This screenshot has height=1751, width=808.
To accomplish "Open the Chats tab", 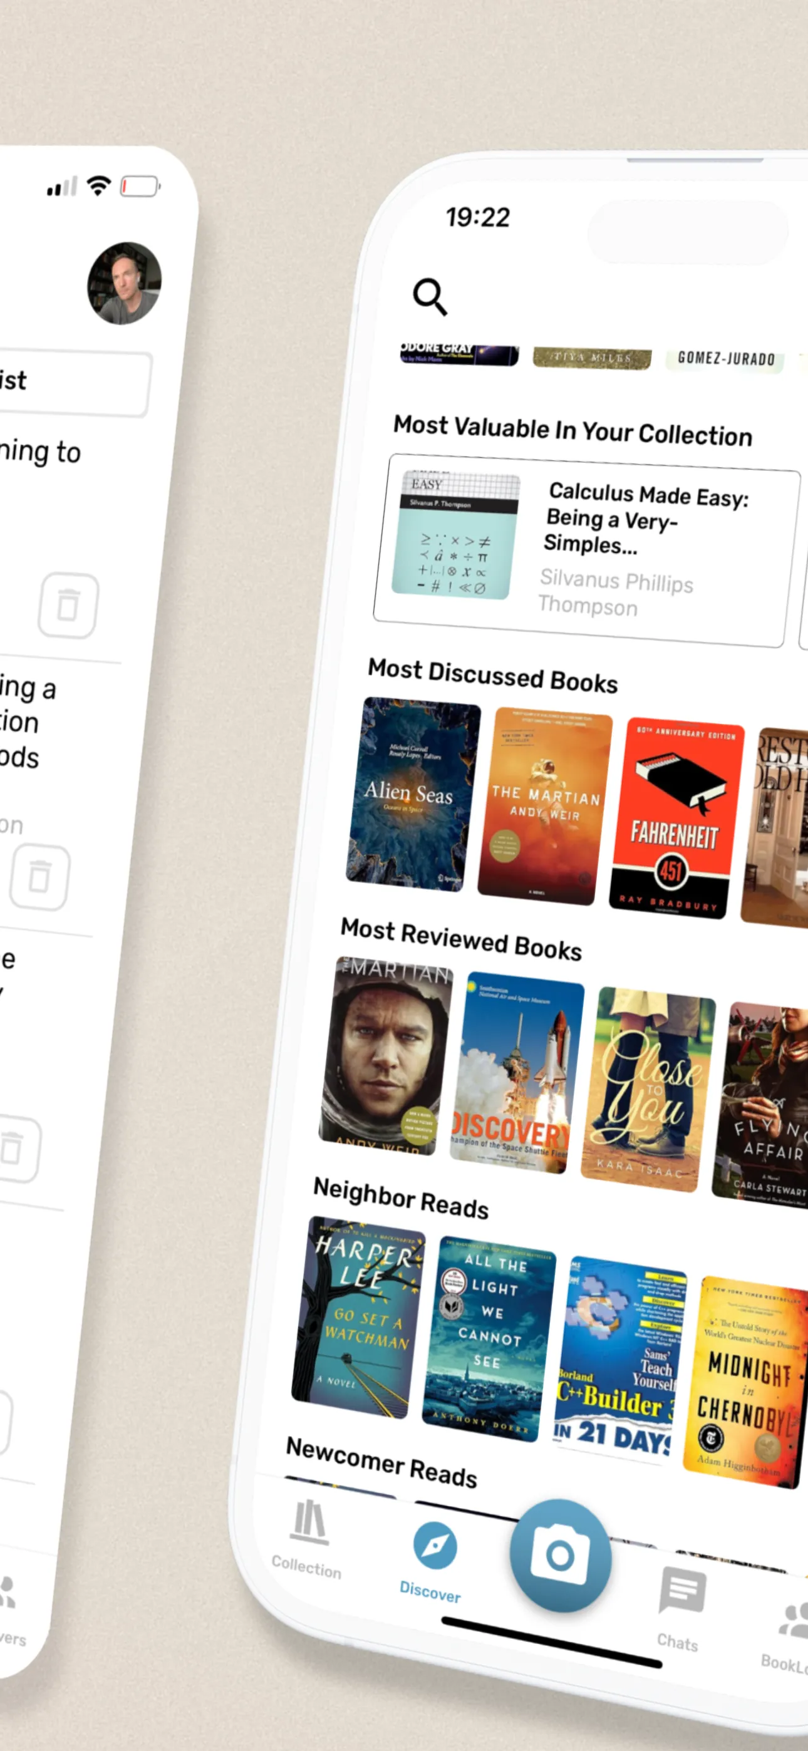I will click(x=680, y=1609).
